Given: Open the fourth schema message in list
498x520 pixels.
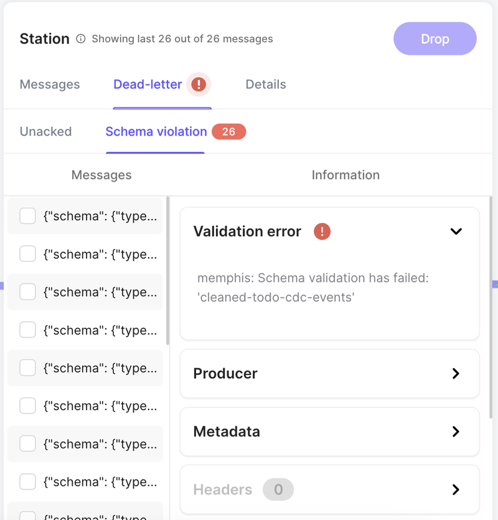Looking at the screenshot, I should pyautogui.click(x=100, y=330).
